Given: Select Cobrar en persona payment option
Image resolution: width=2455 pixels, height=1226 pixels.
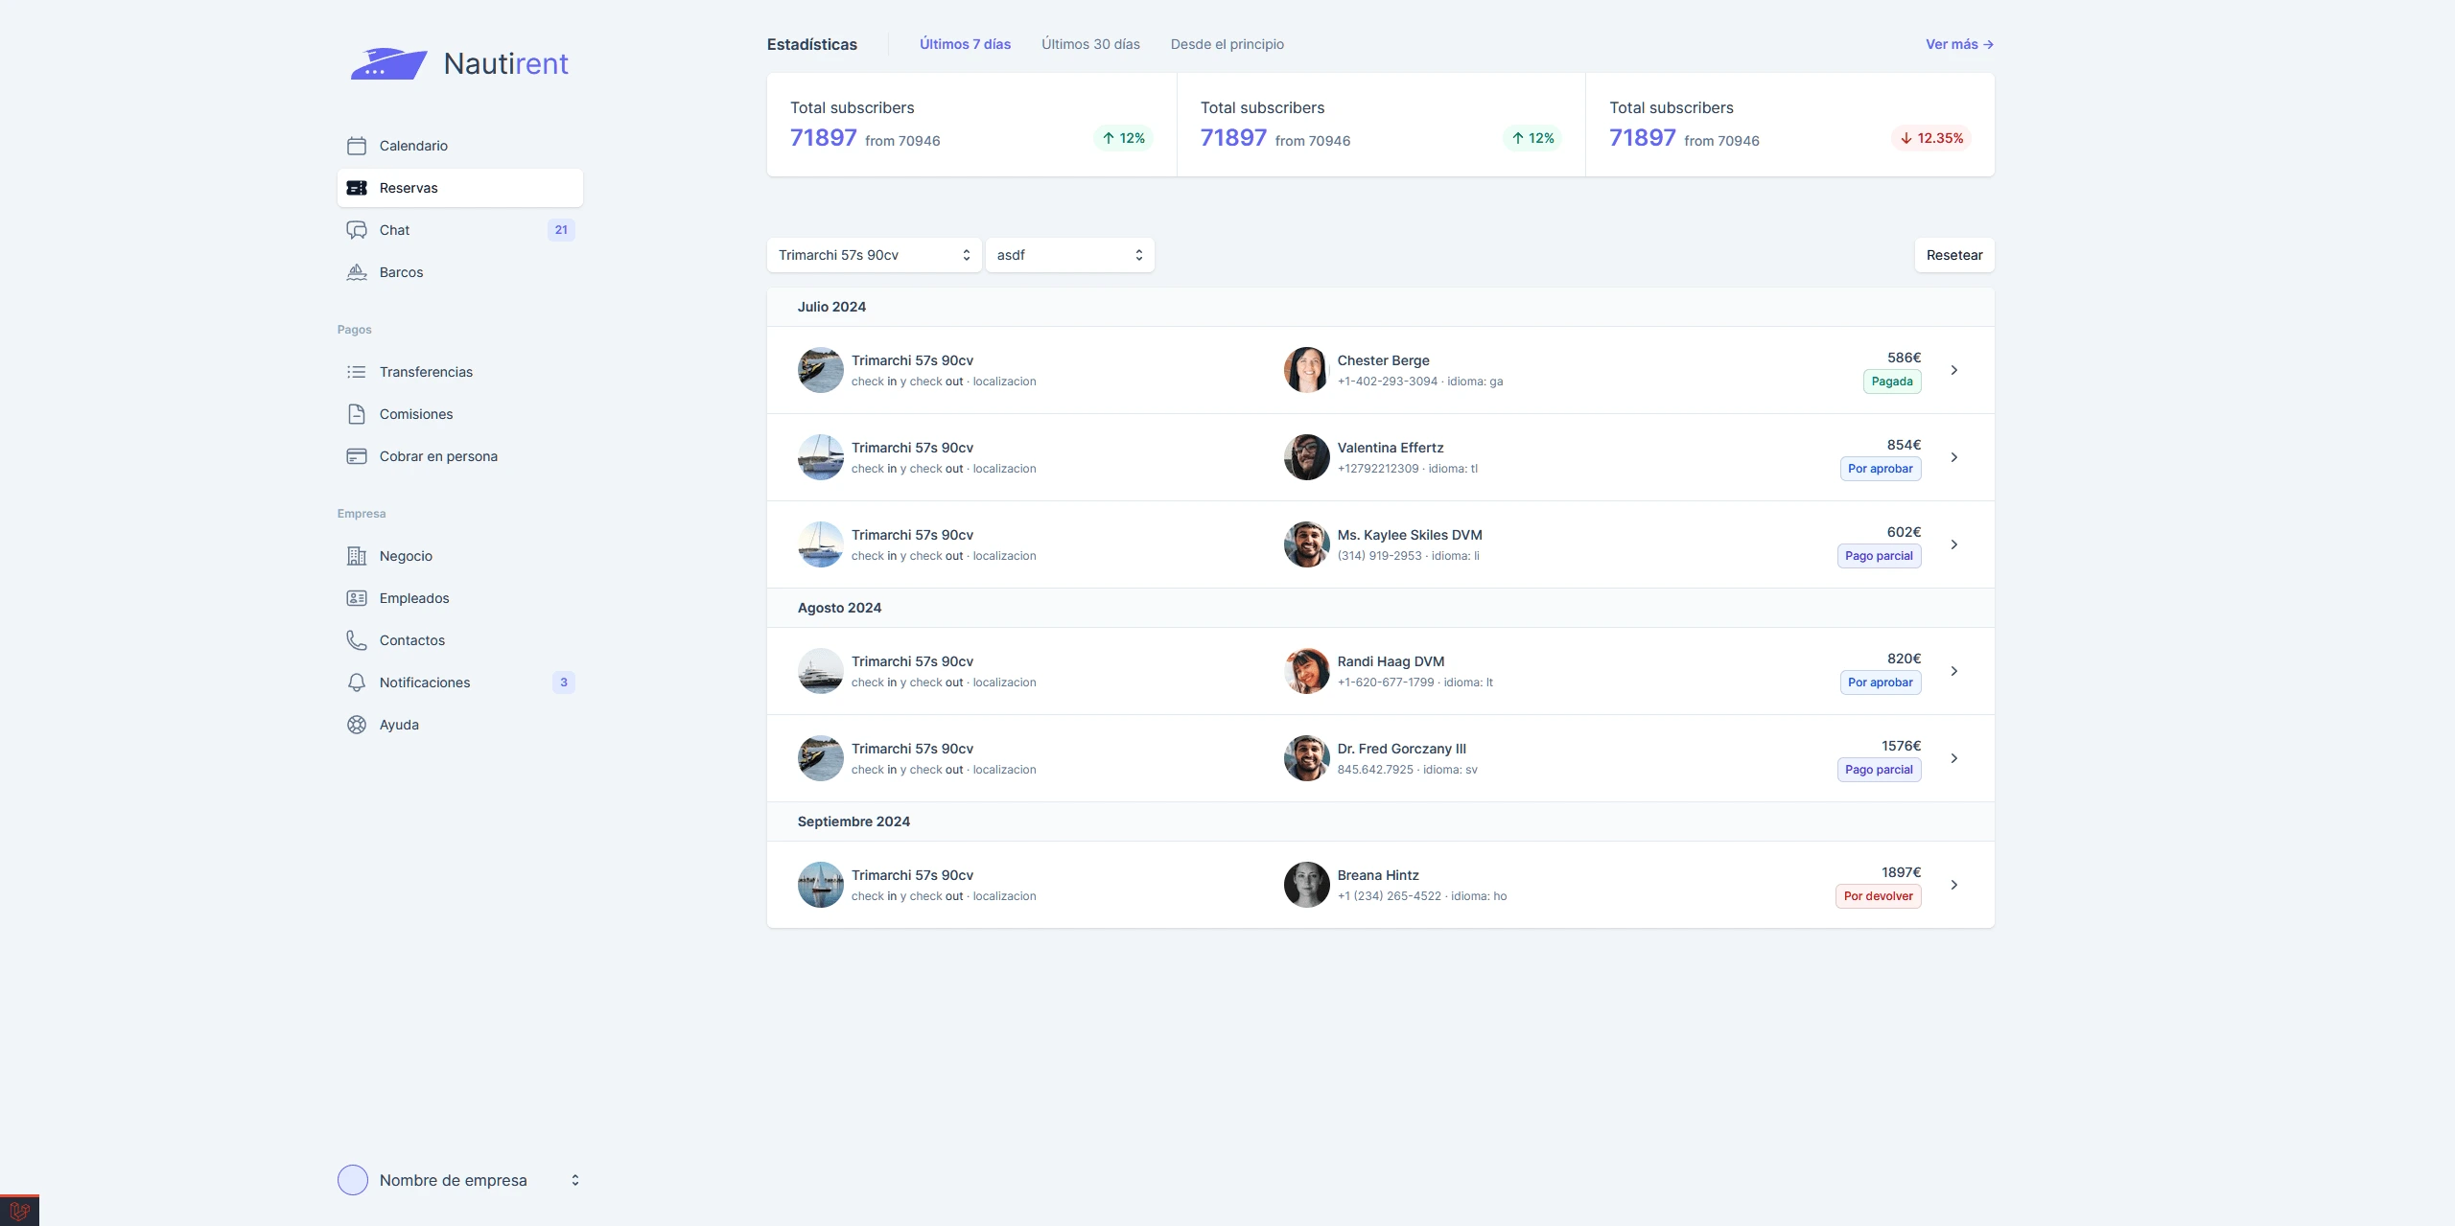Looking at the screenshot, I should click(437, 455).
